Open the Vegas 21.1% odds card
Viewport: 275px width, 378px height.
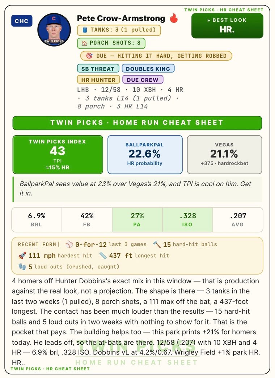click(x=225, y=155)
